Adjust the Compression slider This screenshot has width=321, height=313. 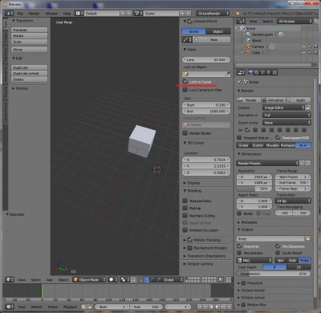[274, 274]
